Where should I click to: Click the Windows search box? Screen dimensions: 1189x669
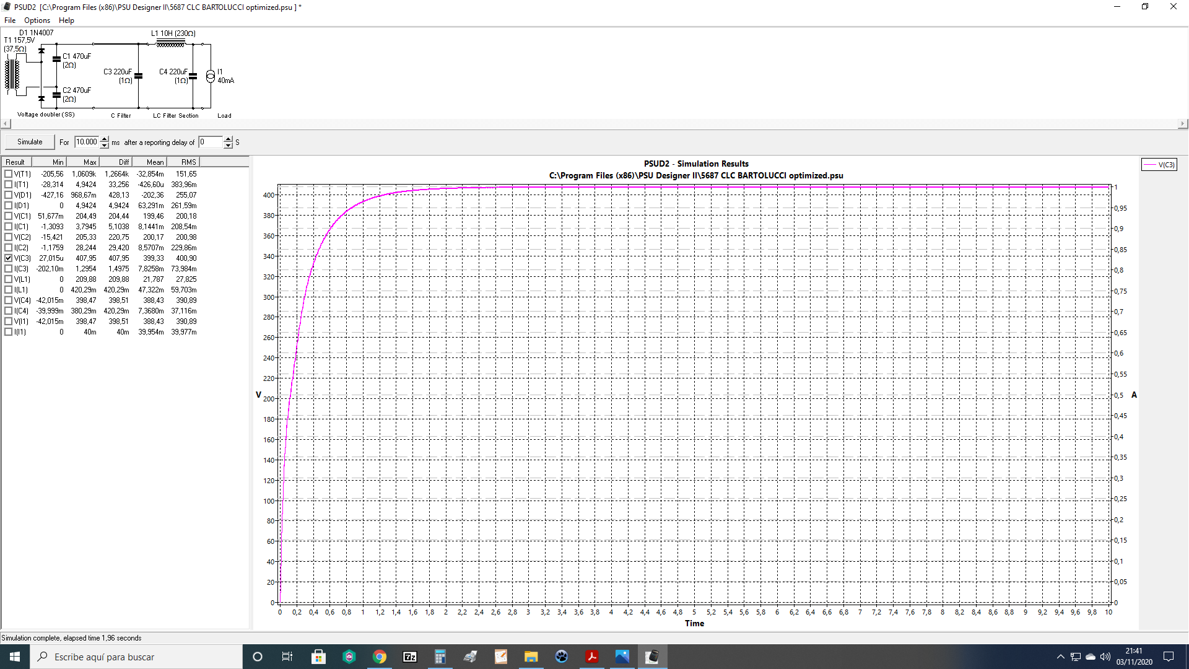point(136,657)
